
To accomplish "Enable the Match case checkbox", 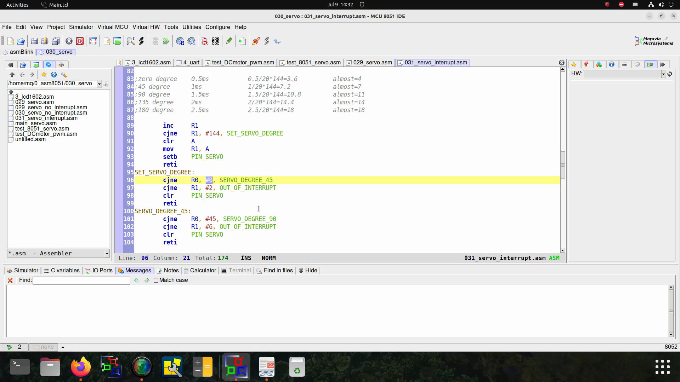I will (x=156, y=280).
